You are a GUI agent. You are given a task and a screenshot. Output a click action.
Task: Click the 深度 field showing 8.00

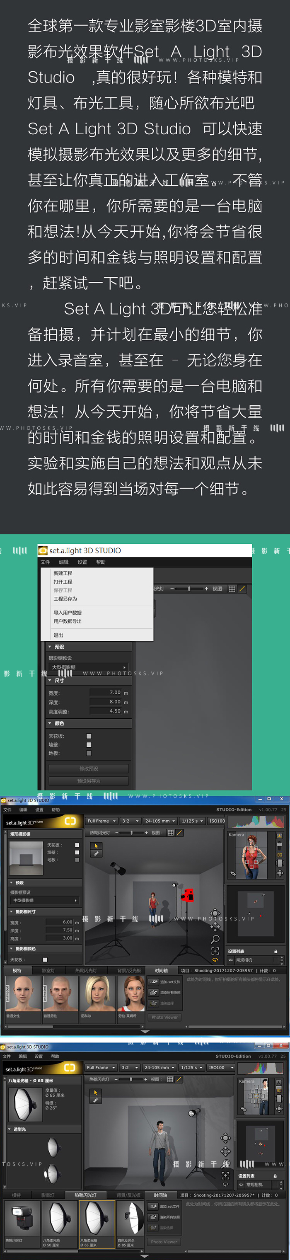tap(106, 702)
